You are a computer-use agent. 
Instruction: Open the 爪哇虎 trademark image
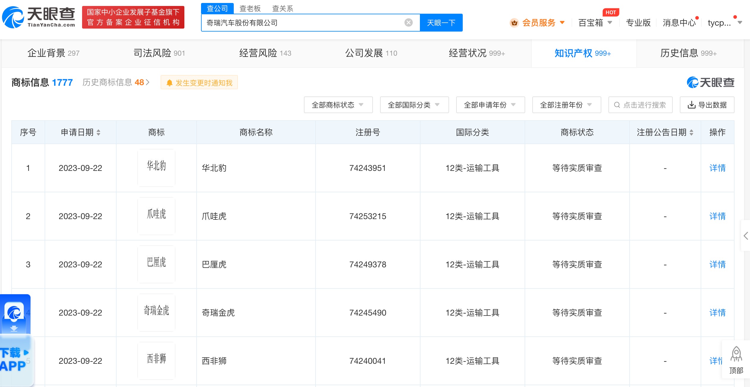[x=156, y=216]
